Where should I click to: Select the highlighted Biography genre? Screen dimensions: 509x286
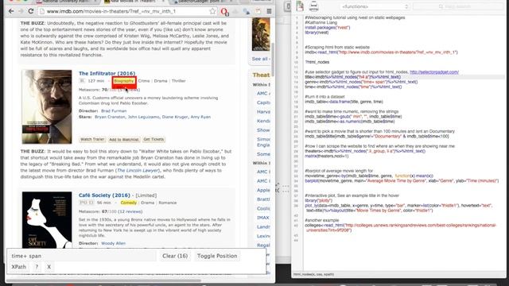[x=124, y=81]
